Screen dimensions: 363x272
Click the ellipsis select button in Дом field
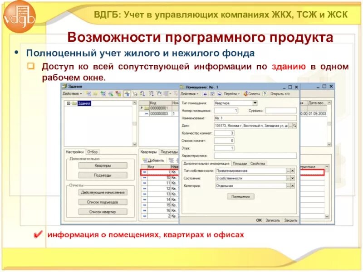pyautogui.click(x=290, y=126)
